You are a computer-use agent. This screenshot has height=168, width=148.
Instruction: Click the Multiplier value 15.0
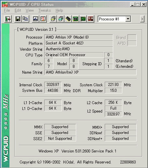tap(113, 90)
